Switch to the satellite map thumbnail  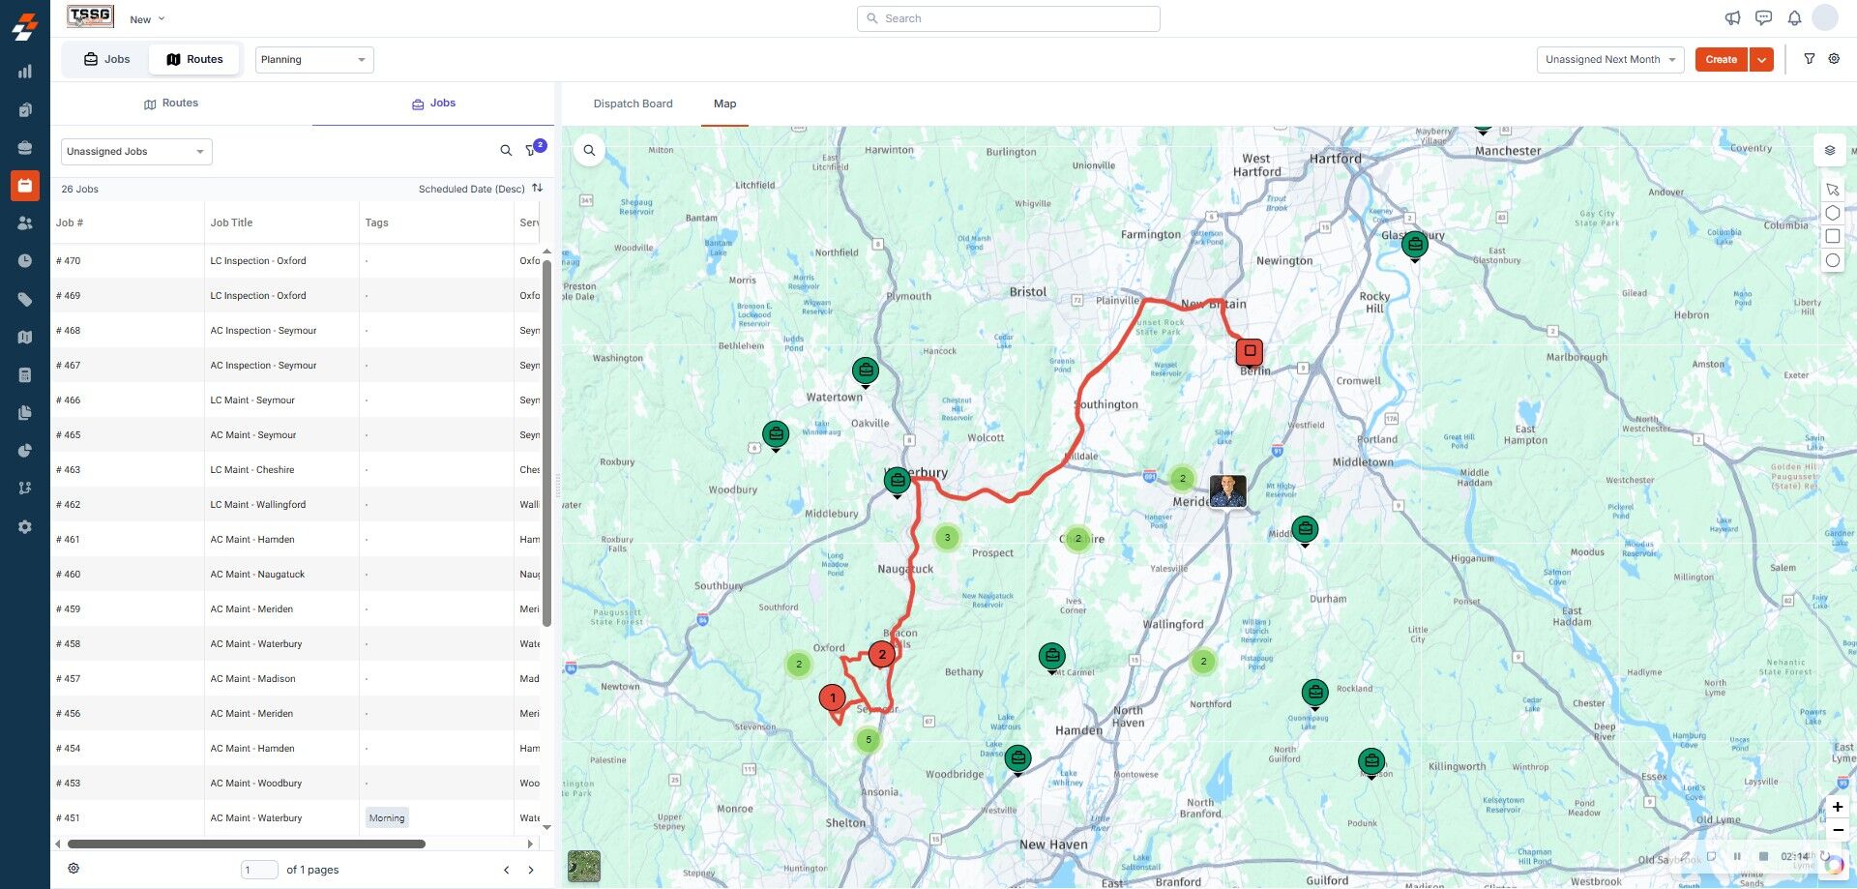click(x=584, y=866)
